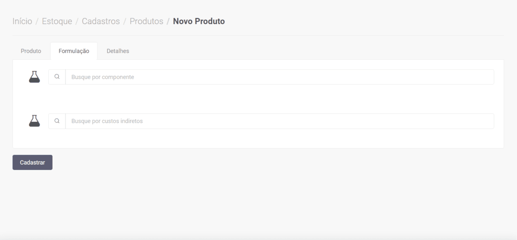Viewport: 517px width, 240px height.
Task: Click the slash between Produtos and Novo Produto
Action: [168, 21]
